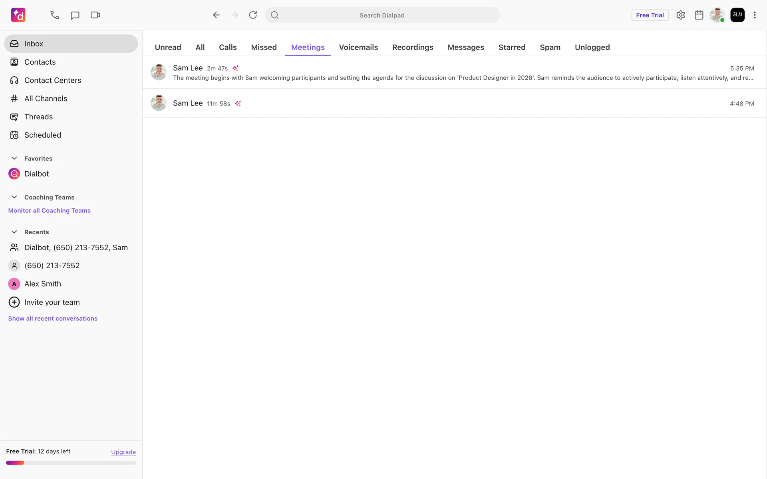Go back with left arrow
Viewport: 767px width, 479px height.
pyautogui.click(x=216, y=15)
